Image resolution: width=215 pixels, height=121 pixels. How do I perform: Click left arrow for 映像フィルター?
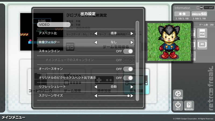click(x=95, y=42)
